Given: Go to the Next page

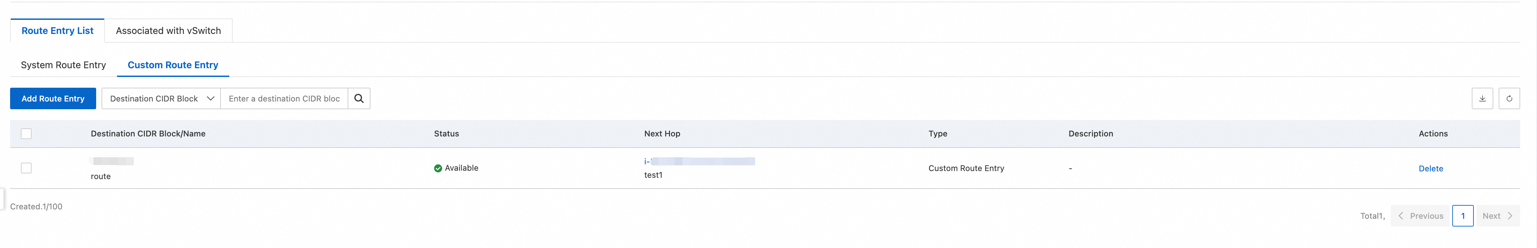Looking at the screenshot, I should click(1497, 216).
